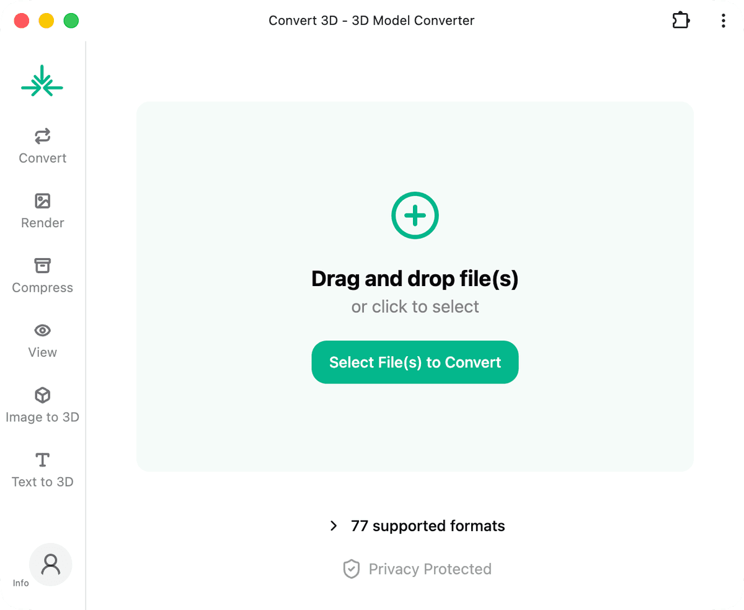The image size is (744, 610).
Task: Open the Render tool
Action: [42, 211]
